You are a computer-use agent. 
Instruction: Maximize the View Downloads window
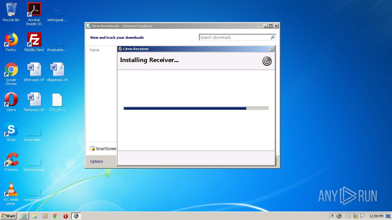click(x=270, y=26)
